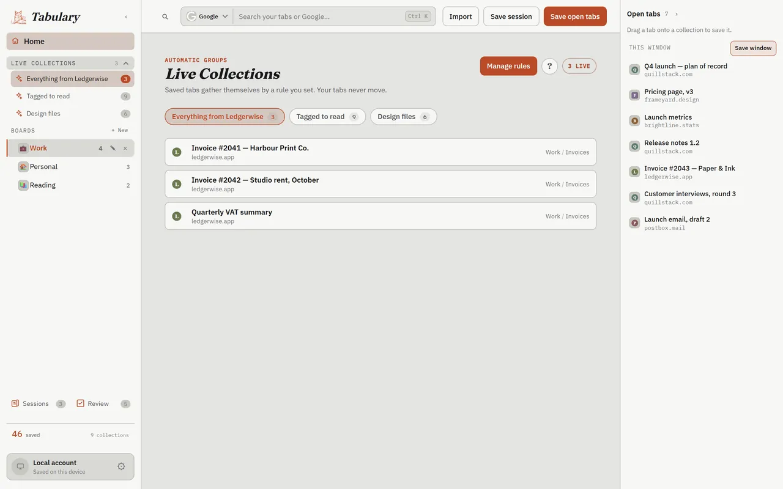Select Launch email, draft 2 tab
783x489 pixels.
pos(702,223)
